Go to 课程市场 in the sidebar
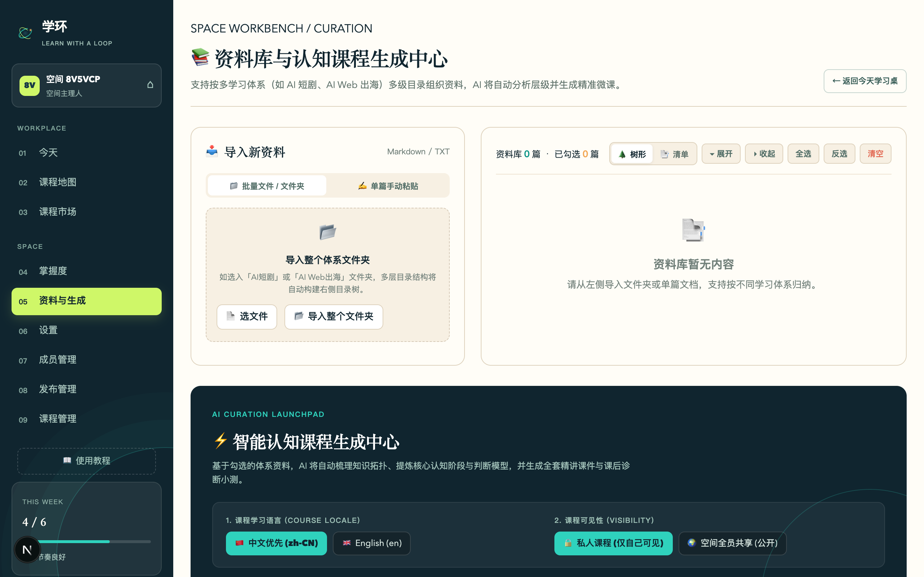This screenshot has width=924, height=577. 86,212
